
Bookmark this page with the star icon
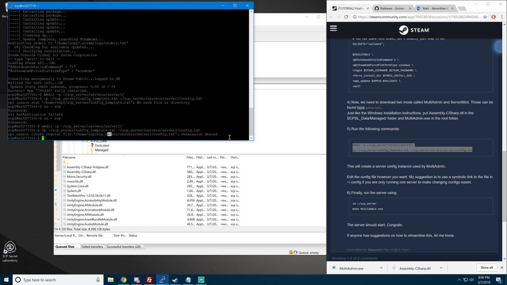click(x=485, y=17)
